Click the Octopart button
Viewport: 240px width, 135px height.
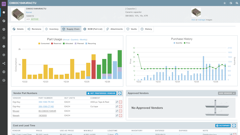tap(223, 125)
